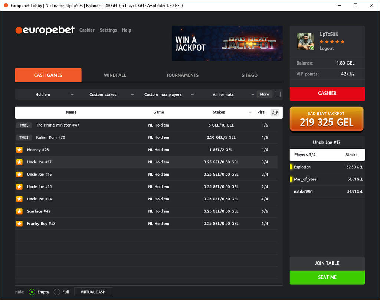The height and width of the screenshot is (300, 380).
Task: Click the star icon beside Franky Boy #53
Action: [x=19, y=224]
